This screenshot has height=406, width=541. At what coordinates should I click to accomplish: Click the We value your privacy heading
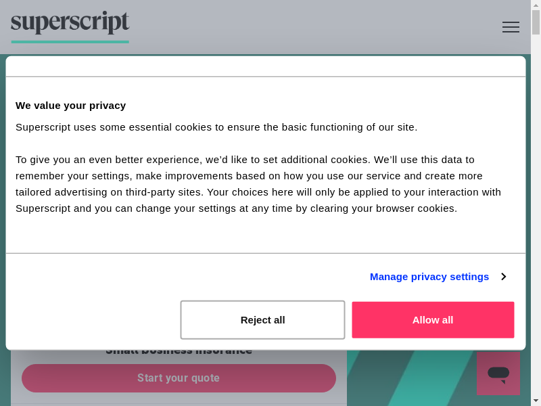point(70,106)
